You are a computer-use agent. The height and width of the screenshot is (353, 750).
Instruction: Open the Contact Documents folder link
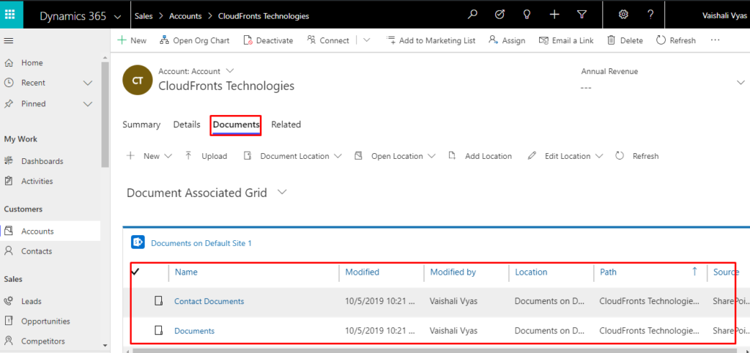pyautogui.click(x=209, y=301)
